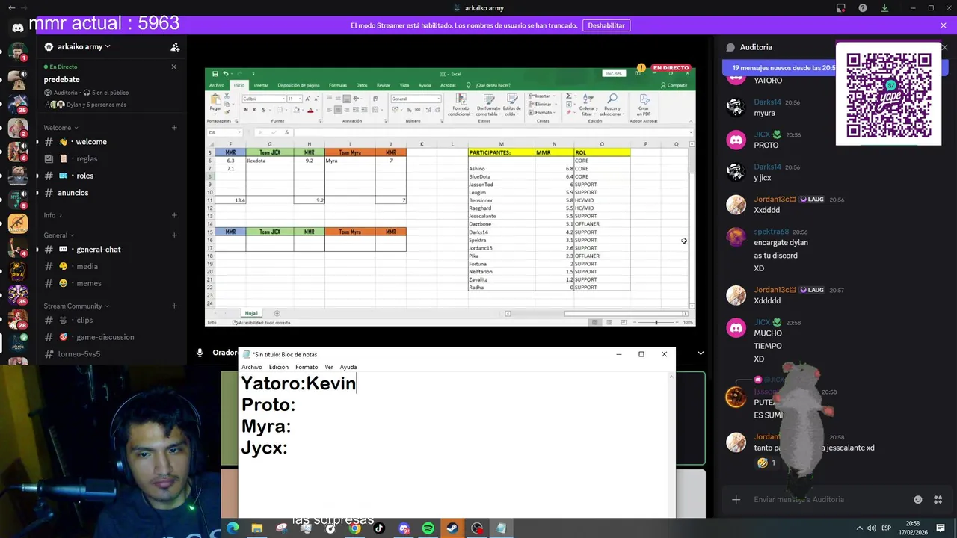This screenshot has height=538, width=957.
Task: Click Ordenar y filtrar in Excel ribbon
Action: click(588, 105)
